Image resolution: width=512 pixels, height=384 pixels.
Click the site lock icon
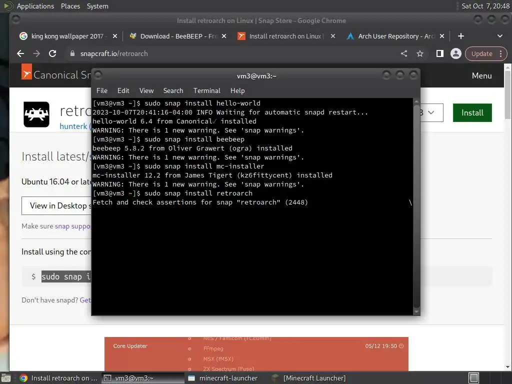pyautogui.click(x=72, y=53)
